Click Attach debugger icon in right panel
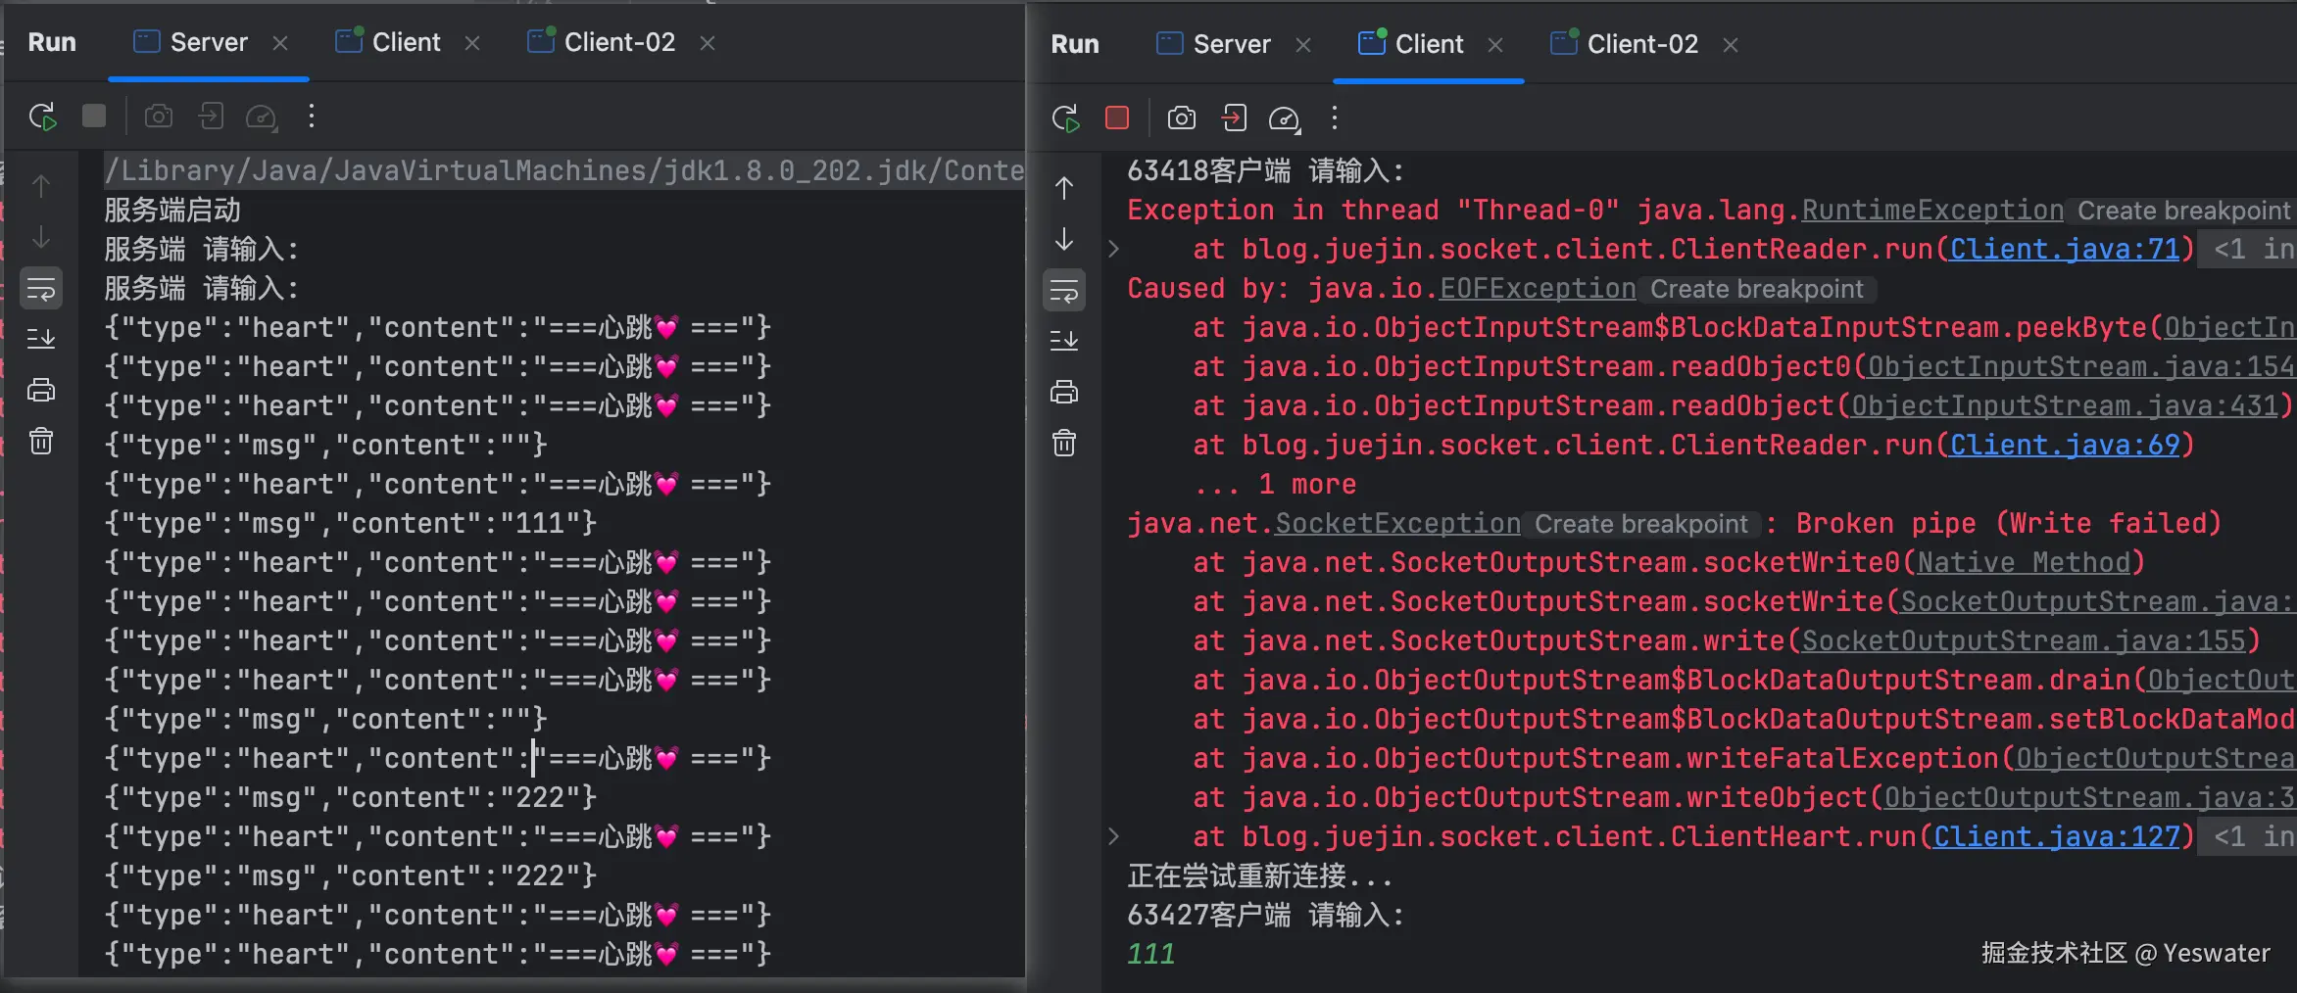The height and width of the screenshot is (993, 2297). pyautogui.click(x=1234, y=118)
